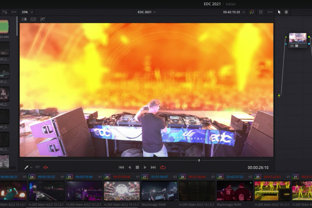Select the arrow pointer tool
The height and width of the screenshot is (208, 312).
[x=279, y=12]
